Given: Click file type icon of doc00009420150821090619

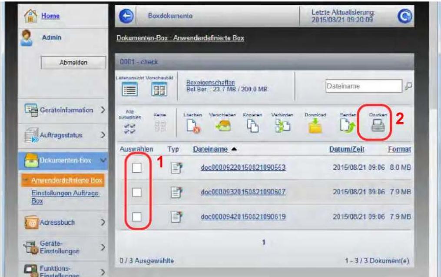Looking at the screenshot, I should pos(177,217).
